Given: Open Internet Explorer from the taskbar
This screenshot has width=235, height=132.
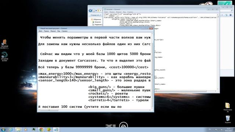Looking at the screenshot, I should click(x=11, y=129).
